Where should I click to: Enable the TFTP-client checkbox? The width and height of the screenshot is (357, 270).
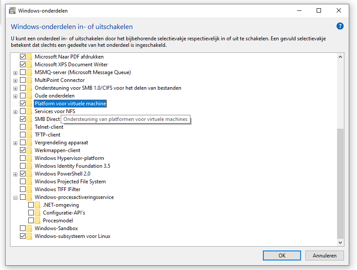[x=23, y=135]
